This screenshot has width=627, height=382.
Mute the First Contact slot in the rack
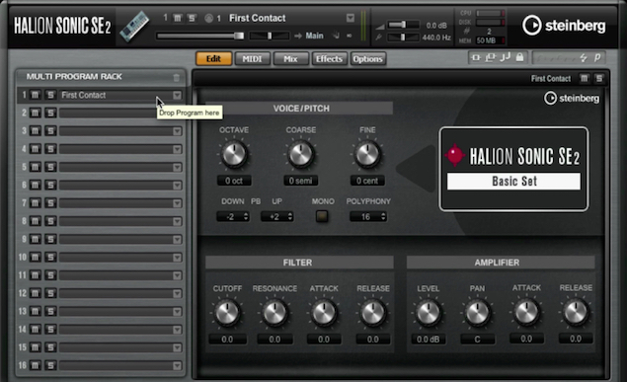point(36,95)
